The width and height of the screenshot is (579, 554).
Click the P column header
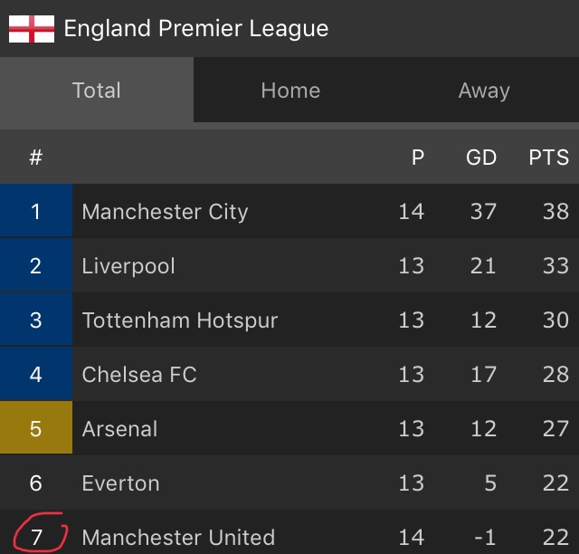point(417,158)
